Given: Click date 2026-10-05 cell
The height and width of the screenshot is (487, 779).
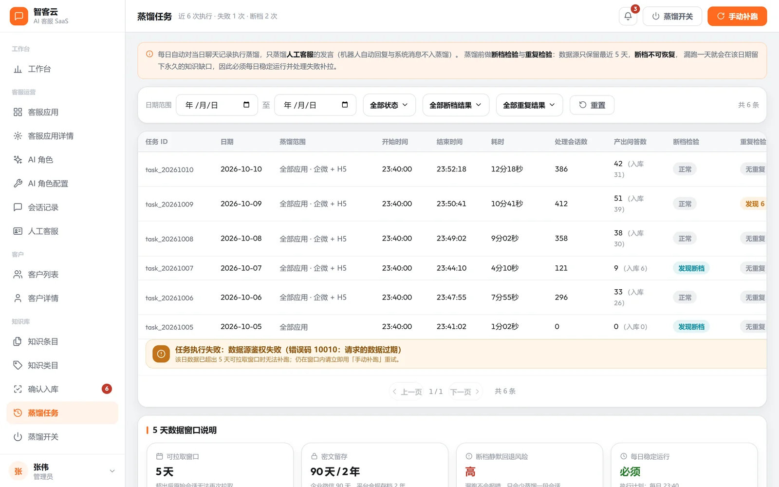Looking at the screenshot, I should 241,327.
